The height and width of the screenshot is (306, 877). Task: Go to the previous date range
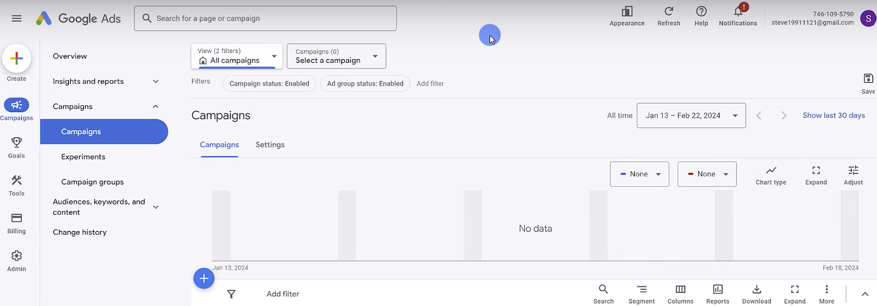pyautogui.click(x=759, y=116)
